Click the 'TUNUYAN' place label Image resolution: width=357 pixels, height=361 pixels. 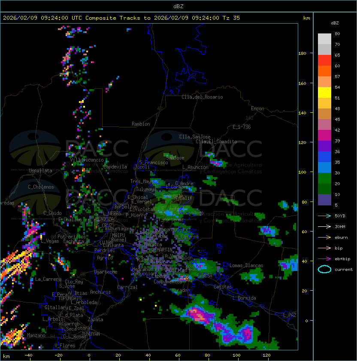click(x=91, y=334)
